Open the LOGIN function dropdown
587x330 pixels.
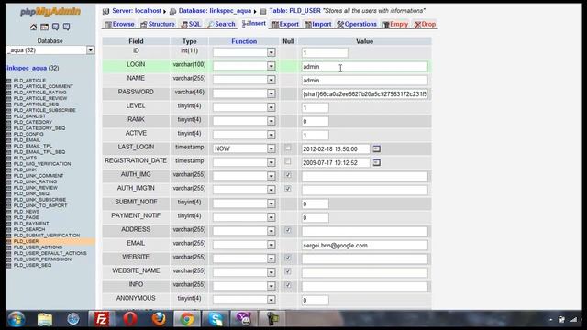244,66
